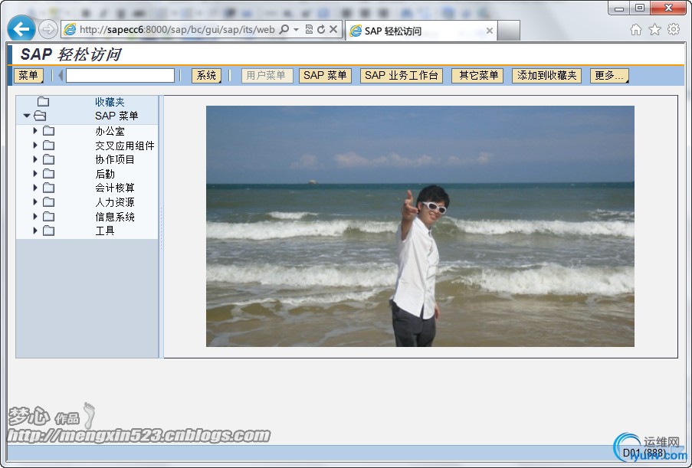Viewport: 692px width, 468px height.
Task: Click the 信息系统 folder icon
Action: (48, 216)
